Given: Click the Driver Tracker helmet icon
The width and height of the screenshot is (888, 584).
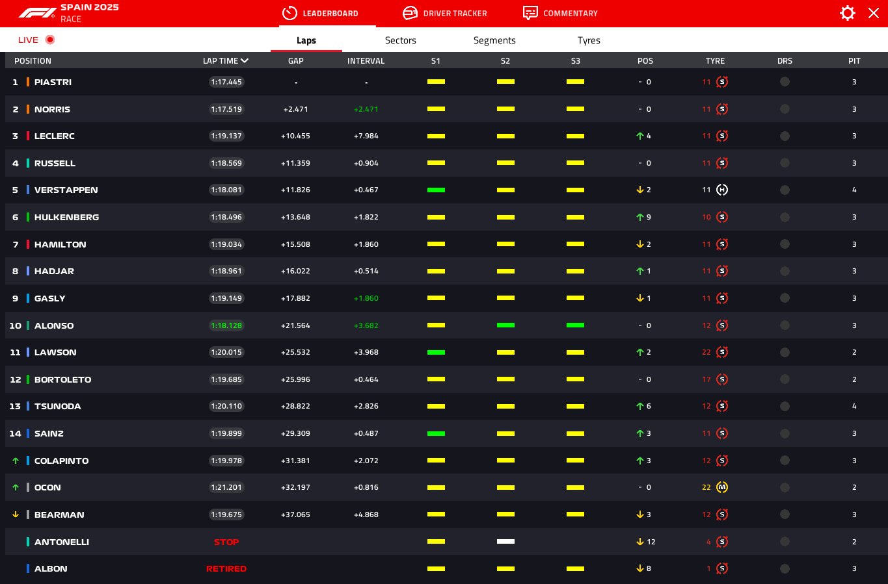Looking at the screenshot, I should coord(410,13).
